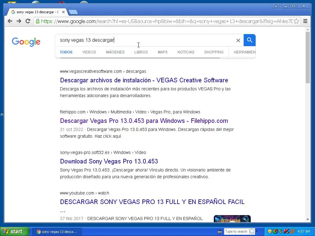Open a new browser tab
Screen dimensions: 315x236
[73, 12]
